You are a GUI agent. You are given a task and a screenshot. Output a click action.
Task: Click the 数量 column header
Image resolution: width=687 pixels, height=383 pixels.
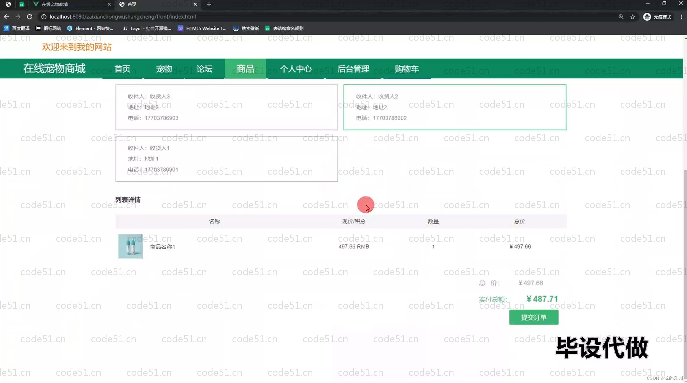[433, 221]
